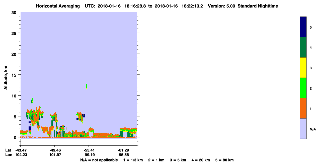The height and width of the screenshot is (167, 326).
Task: Click latitude value '-55.41'
Action: tap(89, 150)
